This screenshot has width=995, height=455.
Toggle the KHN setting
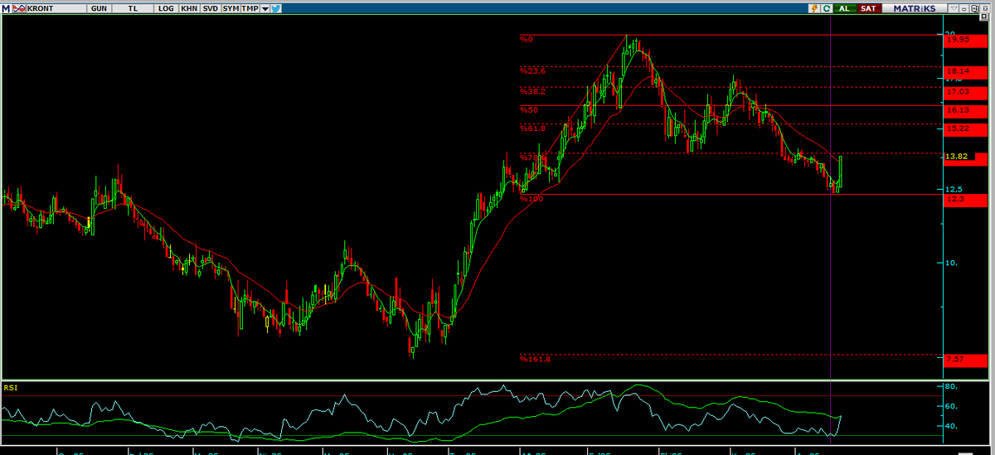coord(189,8)
